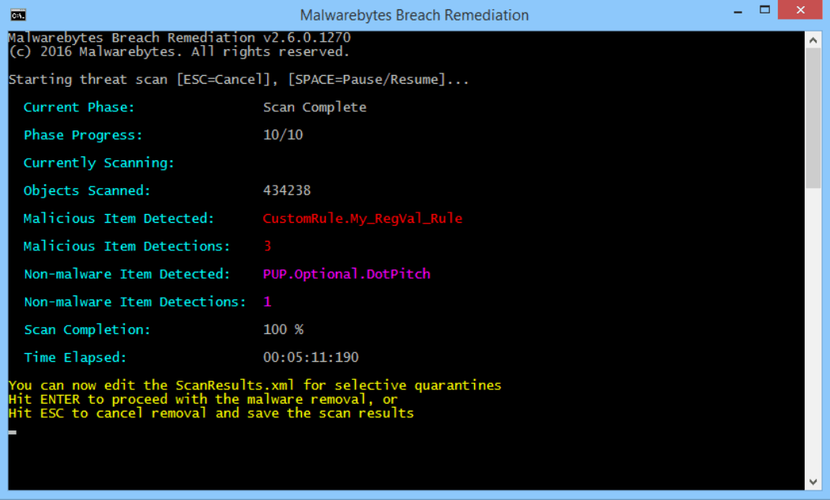The image size is (830, 500).
Task: Click the red '3' detections count
Action: point(267,246)
